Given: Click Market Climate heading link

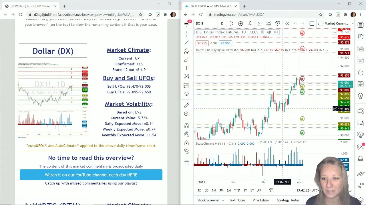Looking at the screenshot, I should pos(129,50).
